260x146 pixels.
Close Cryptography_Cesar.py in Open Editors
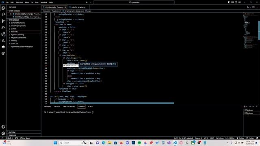coord(11,14)
